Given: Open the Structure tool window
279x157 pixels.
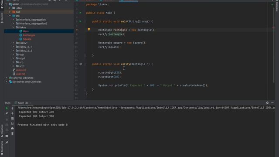Looking at the screenshot, I should pos(2,130).
